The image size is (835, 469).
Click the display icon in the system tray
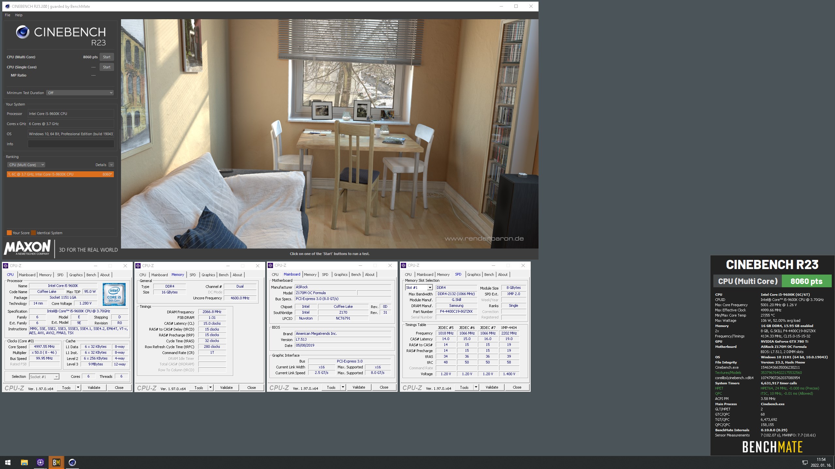click(x=805, y=462)
